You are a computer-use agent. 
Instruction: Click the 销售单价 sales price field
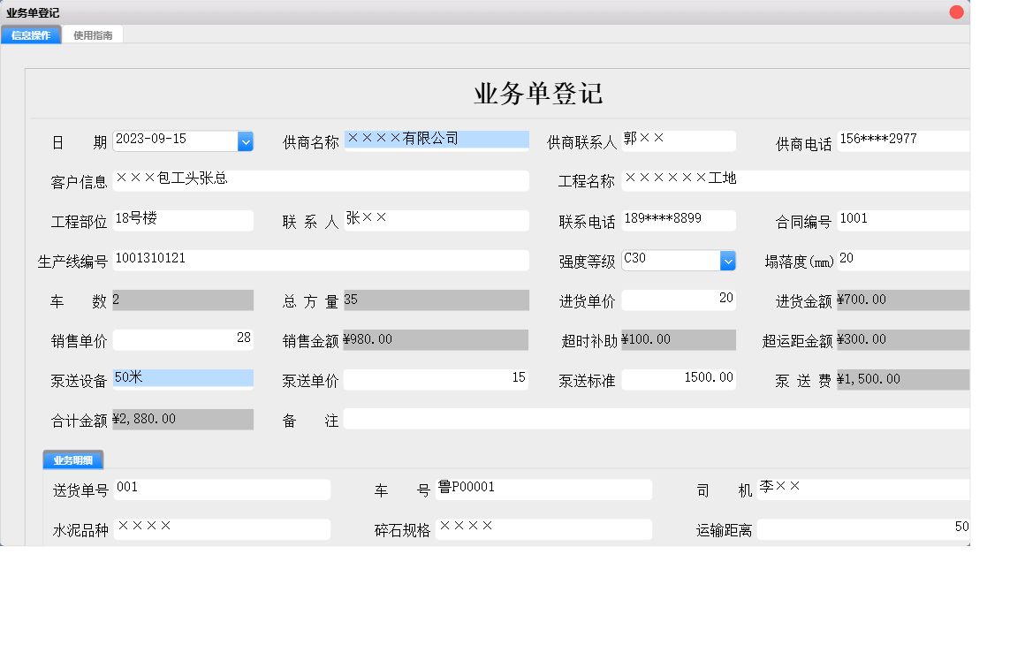coord(183,339)
